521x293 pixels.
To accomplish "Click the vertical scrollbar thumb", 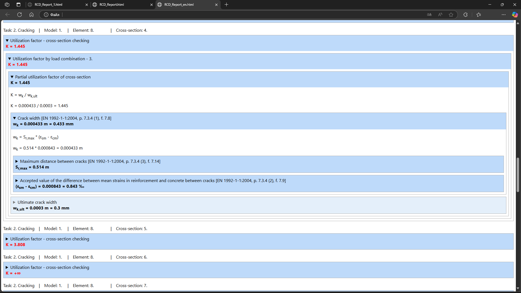I will coord(518,175).
